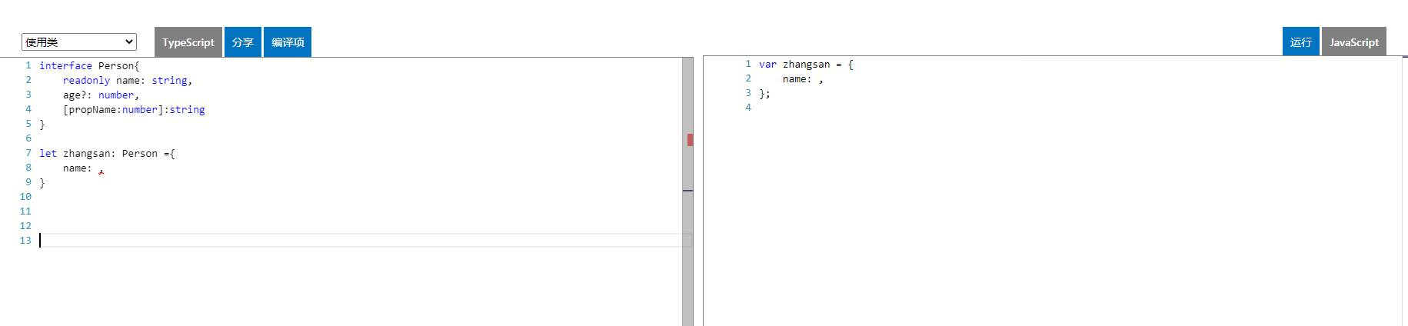Image resolution: width=1408 pixels, height=326 pixels.
Task: Click 'var' in the JavaScript output
Action: click(x=767, y=65)
